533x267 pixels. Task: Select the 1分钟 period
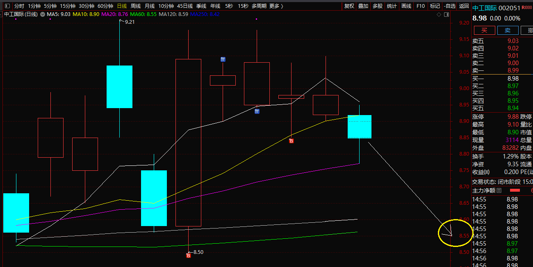(34, 6)
